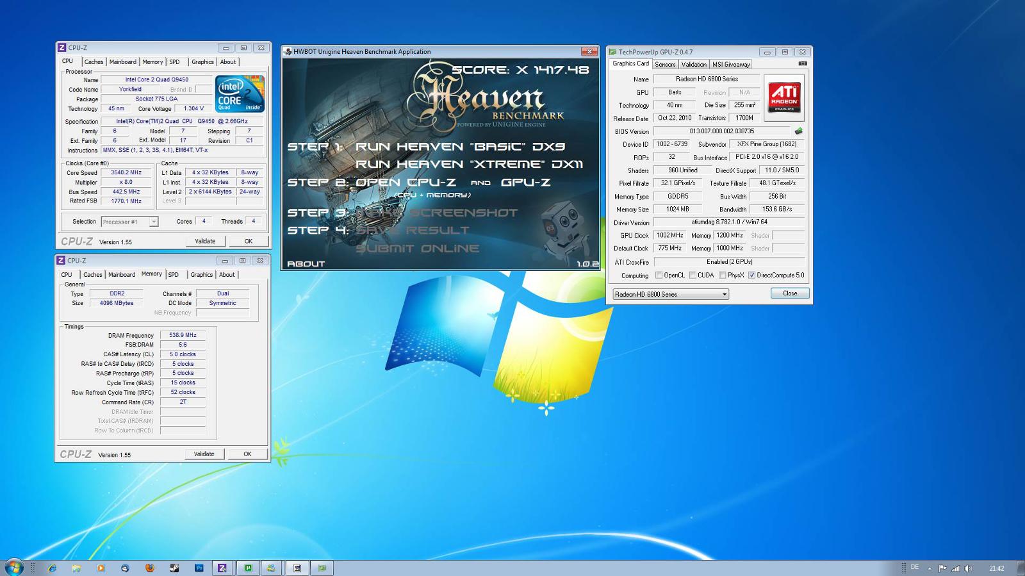Click the Subvendor XFX Pine Group field
Screen dimensions: 1025x576
(x=767, y=144)
